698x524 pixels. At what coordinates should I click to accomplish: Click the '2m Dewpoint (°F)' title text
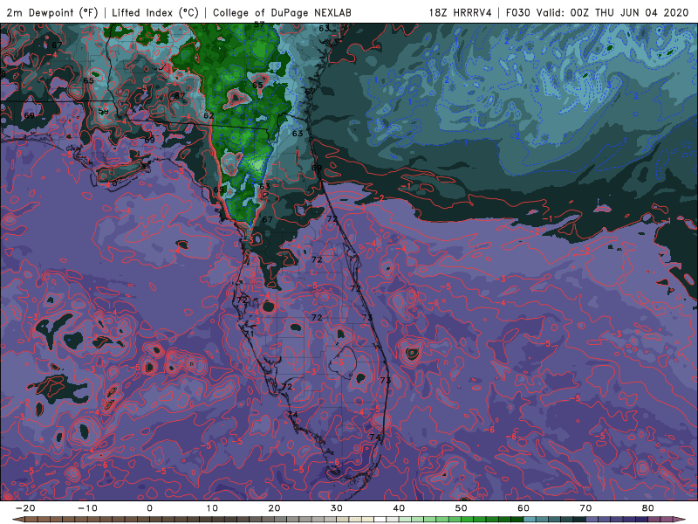tap(52, 13)
